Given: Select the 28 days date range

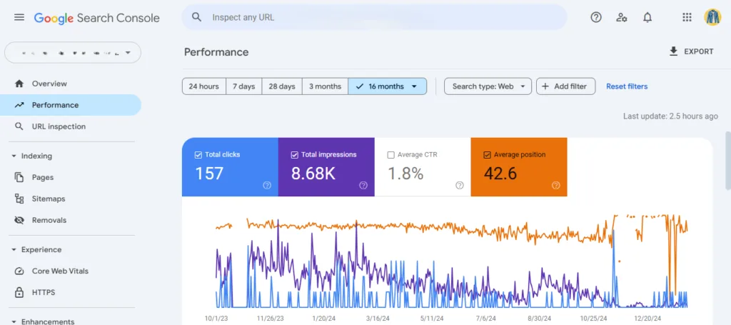Looking at the screenshot, I should pos(282,86).
